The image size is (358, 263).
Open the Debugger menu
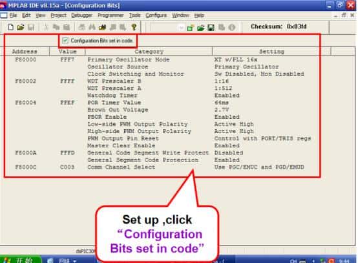pyautogui.click(x=81, y=16)
